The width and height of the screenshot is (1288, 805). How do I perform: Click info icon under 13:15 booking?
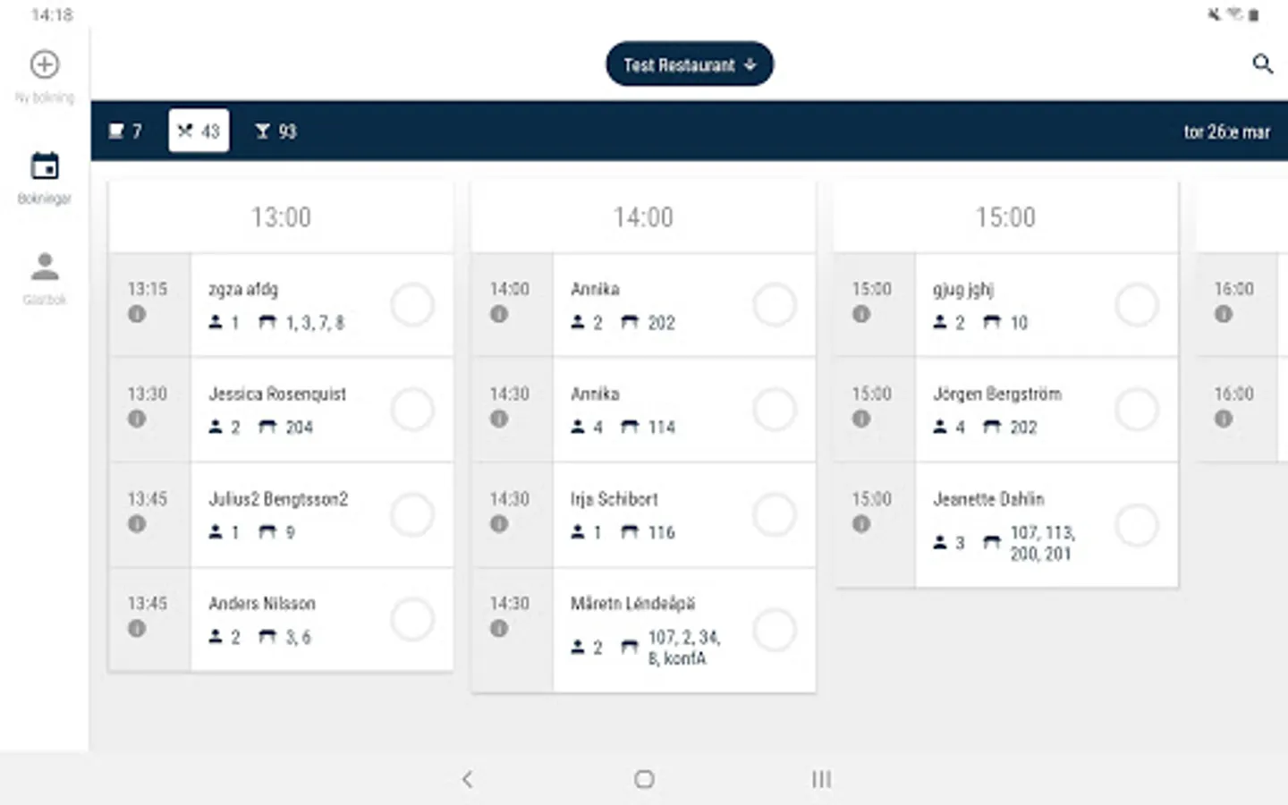[137, 314]
